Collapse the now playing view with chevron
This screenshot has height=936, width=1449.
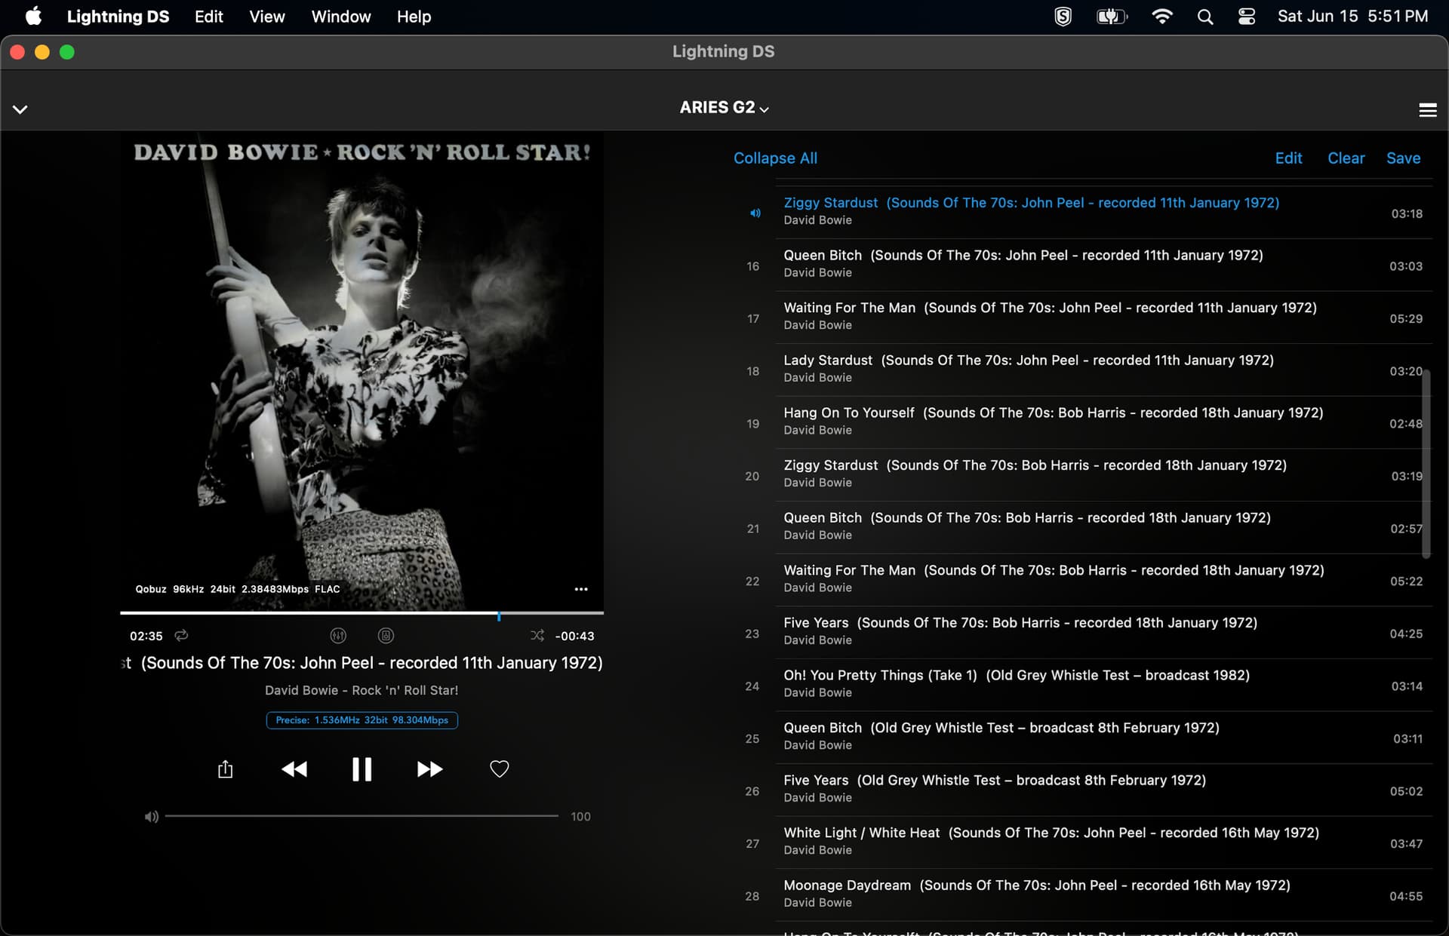tap(20, 109)
